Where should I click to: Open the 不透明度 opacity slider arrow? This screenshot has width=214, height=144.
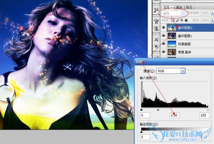pos(212,13)
